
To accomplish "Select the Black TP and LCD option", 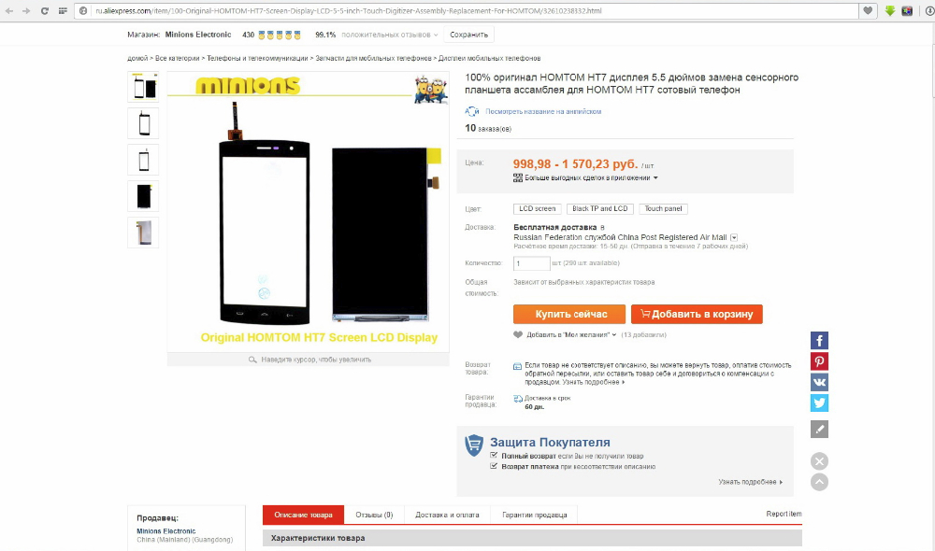I will (600, 208).
